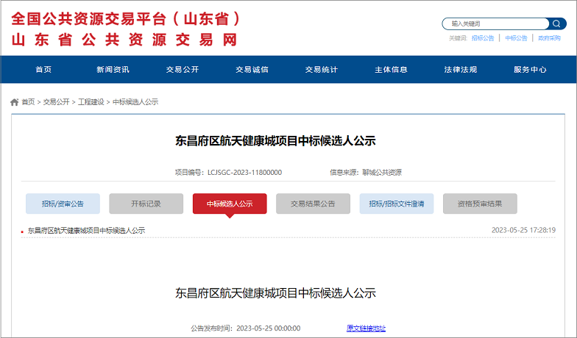The height and width of the screenshot is (338, 577).
Task: Click the home icon in breadcrumb
Action: click(14, 102)
